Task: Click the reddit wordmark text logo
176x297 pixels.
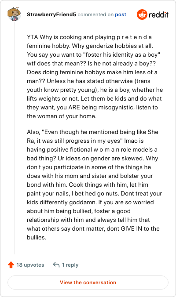Action: click(x=158, y=14)
